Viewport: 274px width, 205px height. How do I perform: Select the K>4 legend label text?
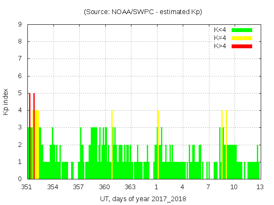click(220, 46)
